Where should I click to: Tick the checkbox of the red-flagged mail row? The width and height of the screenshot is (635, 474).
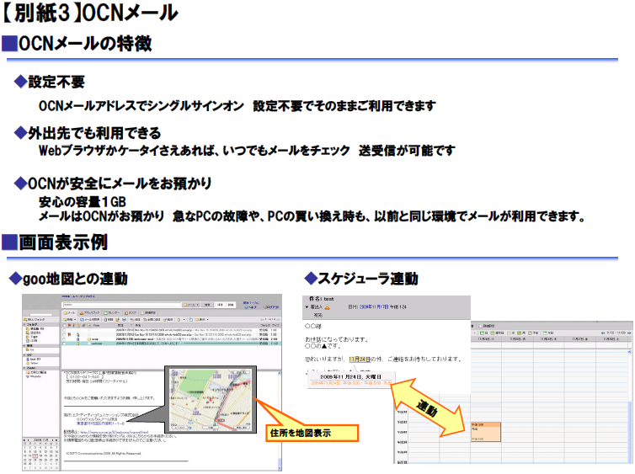pos(64,335)
